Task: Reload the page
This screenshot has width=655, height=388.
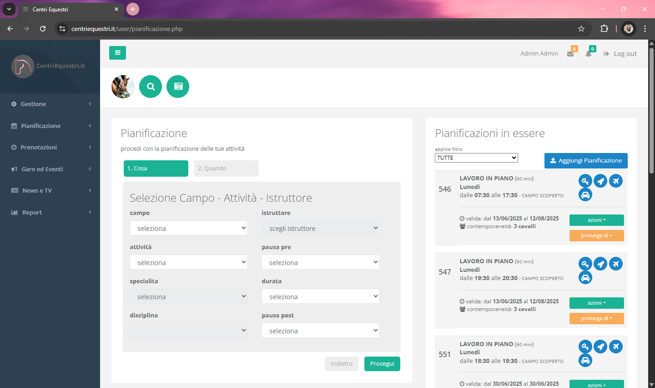Action: [x=43, y=29]
